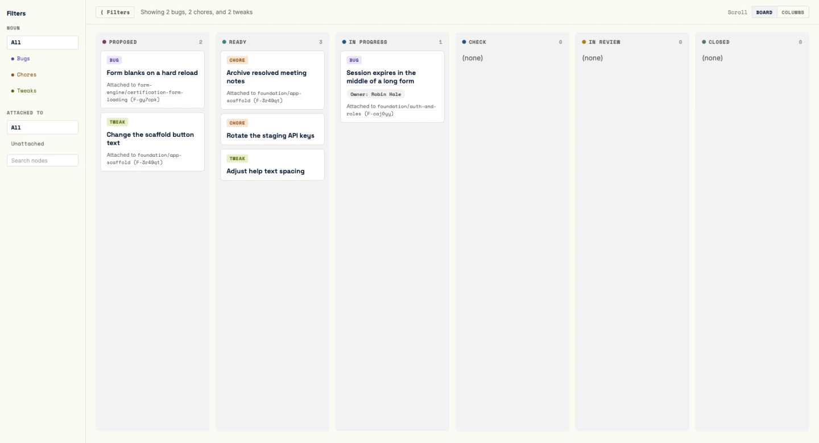Click the TWEAK tag on 'Adjust help text' card
This screenshot has height=443, width=819.
237,158
